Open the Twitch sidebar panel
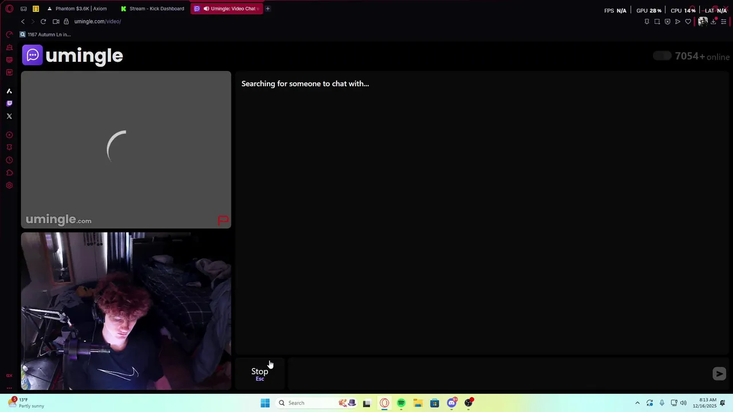Image resolution: width=733 pixels, height=412 pixels. coord(9,104)
